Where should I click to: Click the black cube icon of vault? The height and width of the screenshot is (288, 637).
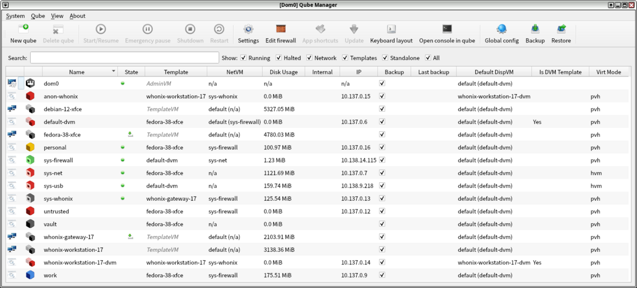(x=30, y=224)
